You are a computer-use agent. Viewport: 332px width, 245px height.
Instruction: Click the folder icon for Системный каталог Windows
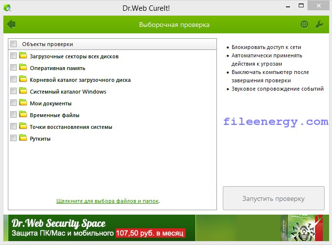(x=23, y=91)
